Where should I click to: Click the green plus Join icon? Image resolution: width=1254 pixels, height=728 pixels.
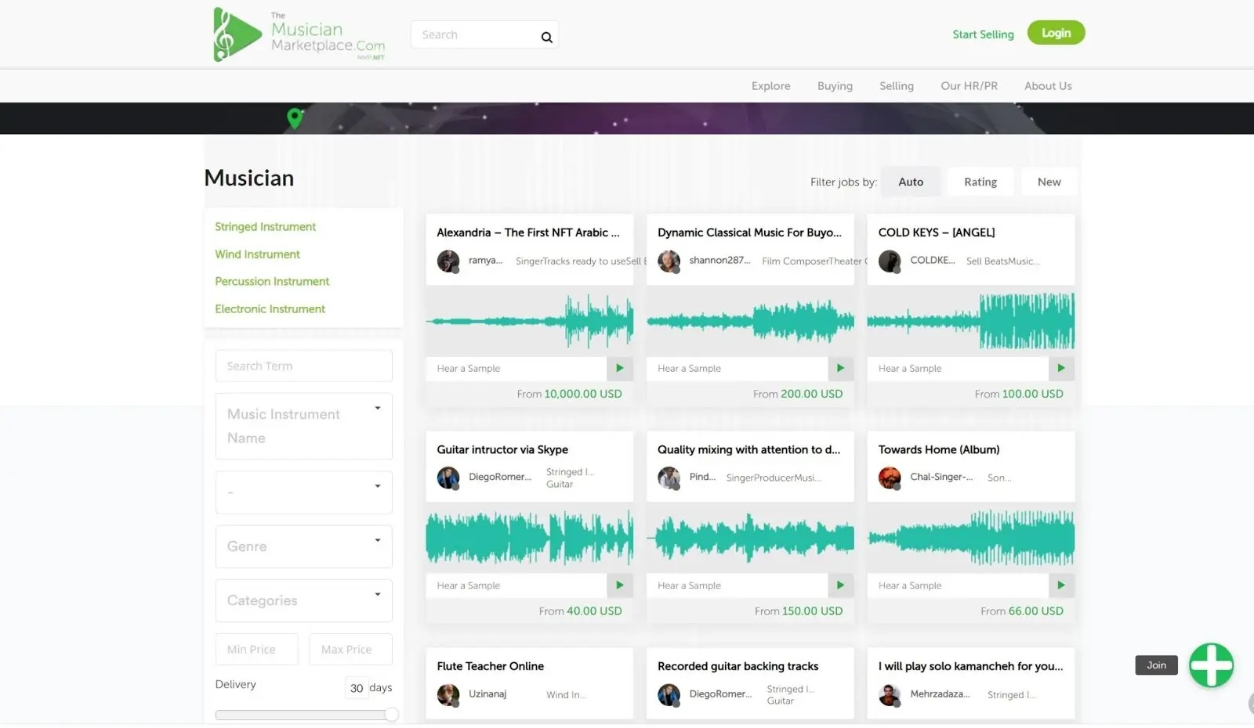click(1211, 665)
